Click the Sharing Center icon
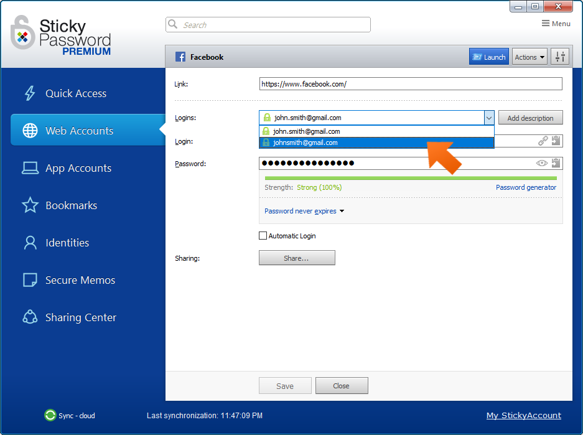583x435 pixels. [x=30, y=317]
